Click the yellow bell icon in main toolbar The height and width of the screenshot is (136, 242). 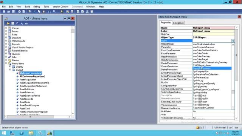(x=62, y=12)
